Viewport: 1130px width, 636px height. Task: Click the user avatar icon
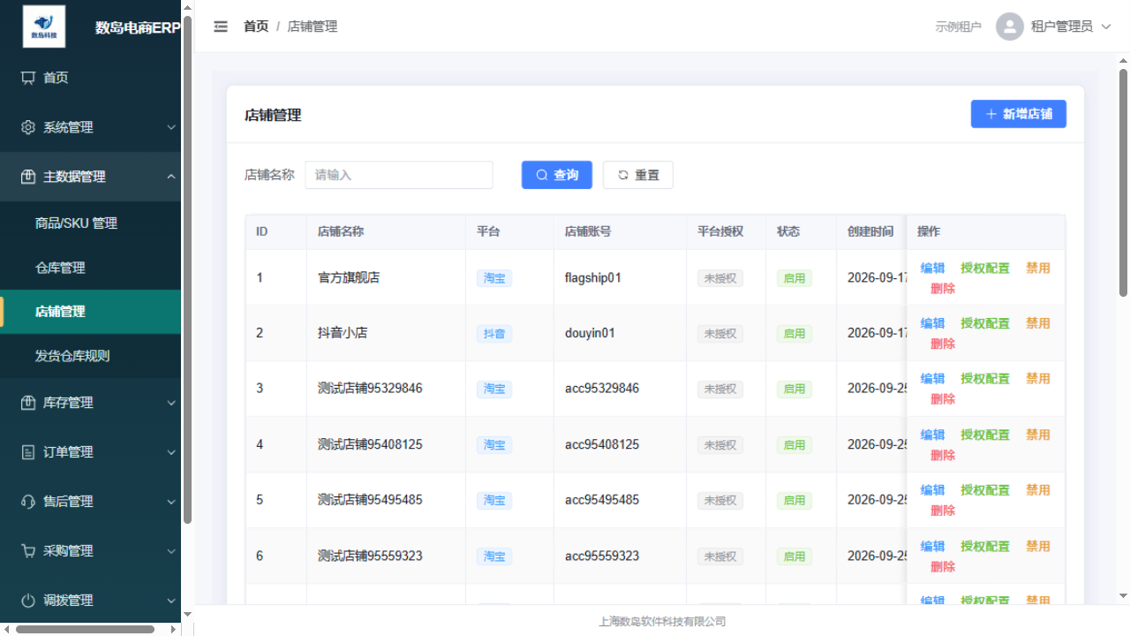point(1010,26)
